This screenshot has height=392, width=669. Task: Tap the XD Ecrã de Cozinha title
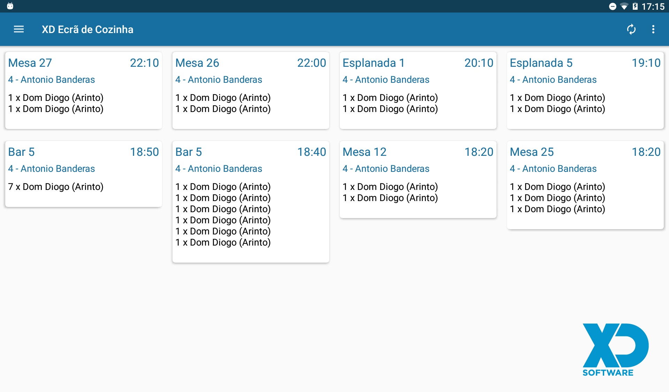[x=87, y=30]
